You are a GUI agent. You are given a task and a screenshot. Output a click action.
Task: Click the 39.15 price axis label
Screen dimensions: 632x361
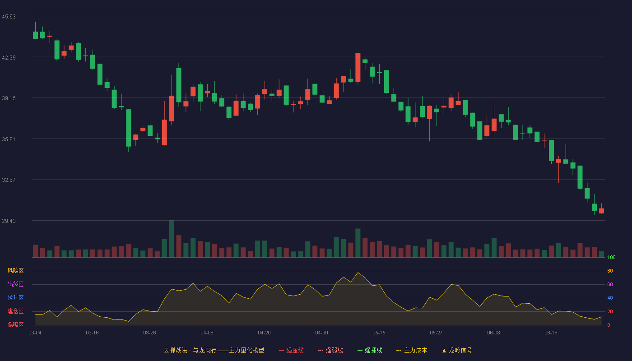click(x=9, y=98)
